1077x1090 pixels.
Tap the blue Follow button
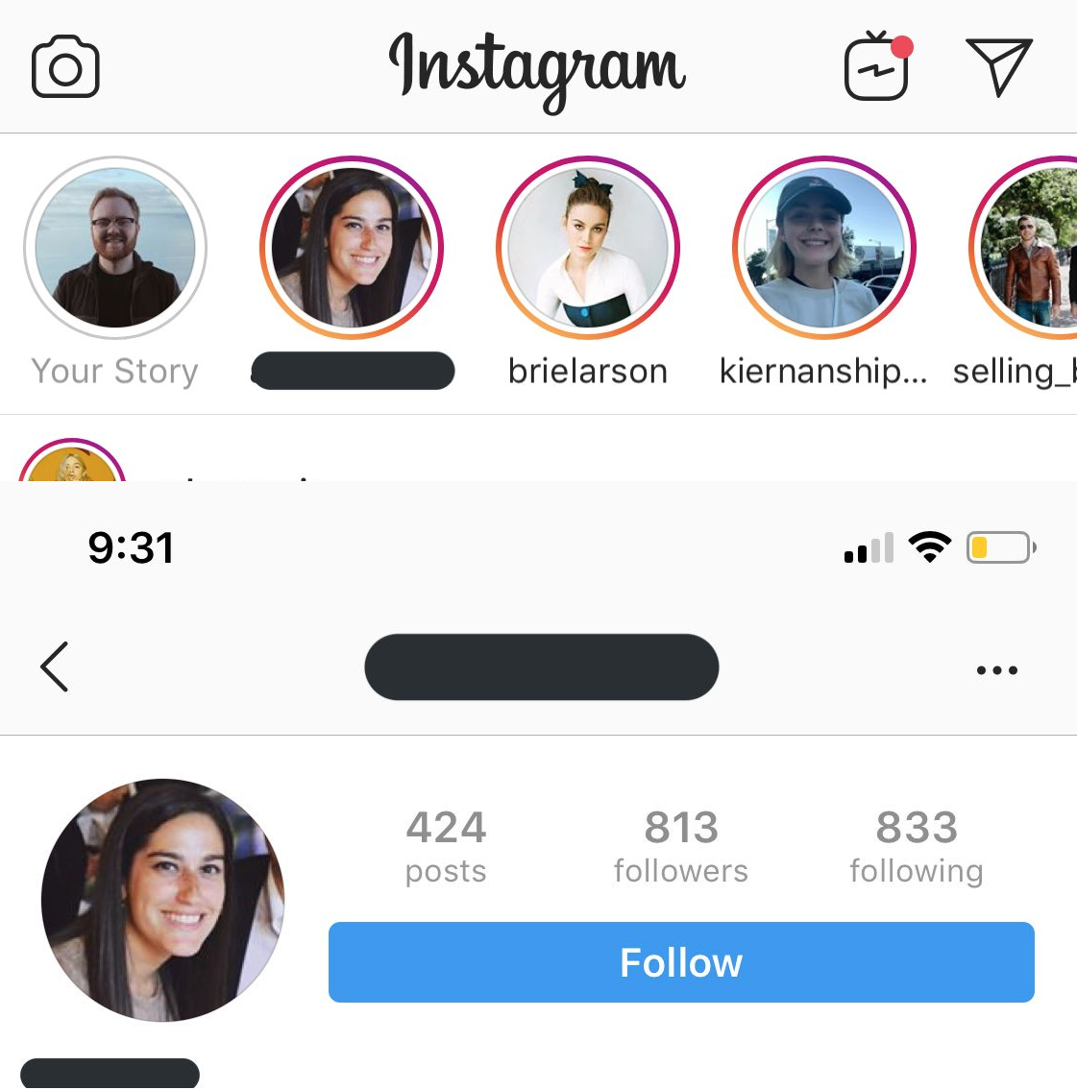[681, 962]
